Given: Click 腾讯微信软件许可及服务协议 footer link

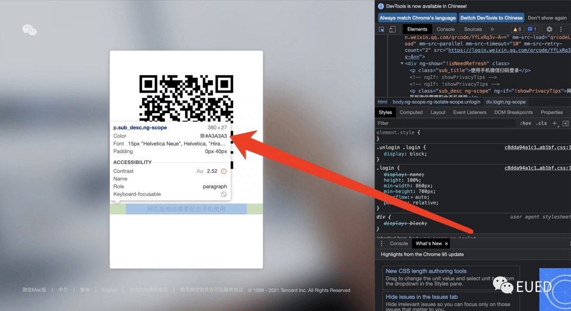Looking at the screenshot, I should click(211, 290).
